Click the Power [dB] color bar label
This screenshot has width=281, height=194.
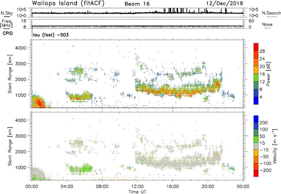pyautogui.click(x=268, y=74)
